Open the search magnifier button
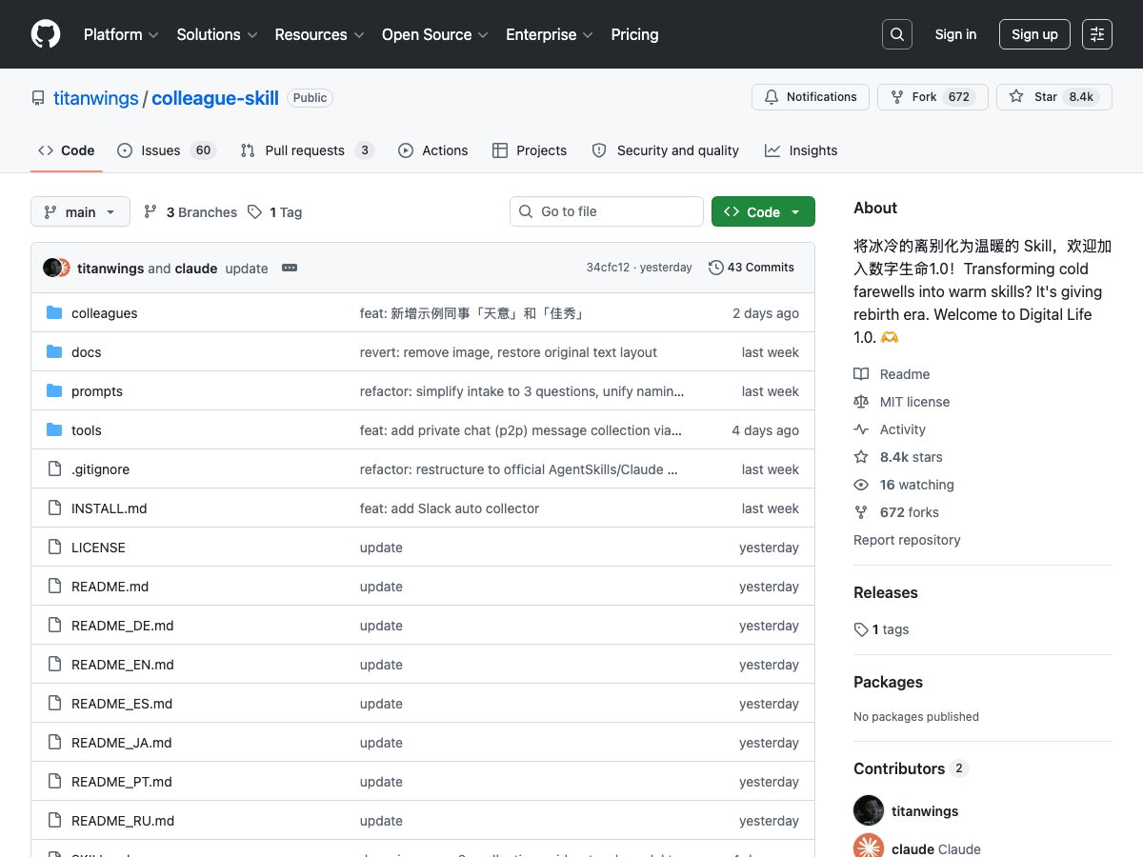This screenshot has width=1143, height=857. (x=897, y=34)
